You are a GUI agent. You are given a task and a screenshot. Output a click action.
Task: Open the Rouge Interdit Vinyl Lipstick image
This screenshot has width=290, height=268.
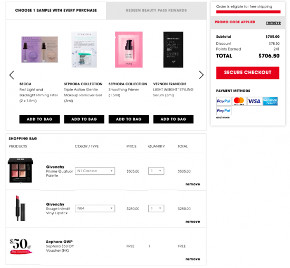(x=21, y=208)
